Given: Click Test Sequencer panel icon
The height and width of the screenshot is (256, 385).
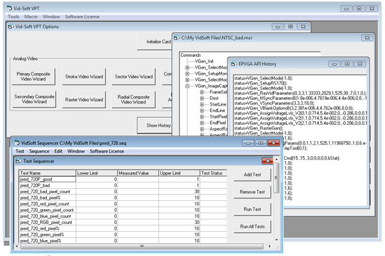Looking at the screenshot, I should click(x=18, y=161).
